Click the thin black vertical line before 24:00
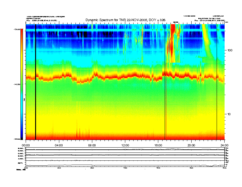The height and width of the screenshot is (187, 242). [217, 82]
